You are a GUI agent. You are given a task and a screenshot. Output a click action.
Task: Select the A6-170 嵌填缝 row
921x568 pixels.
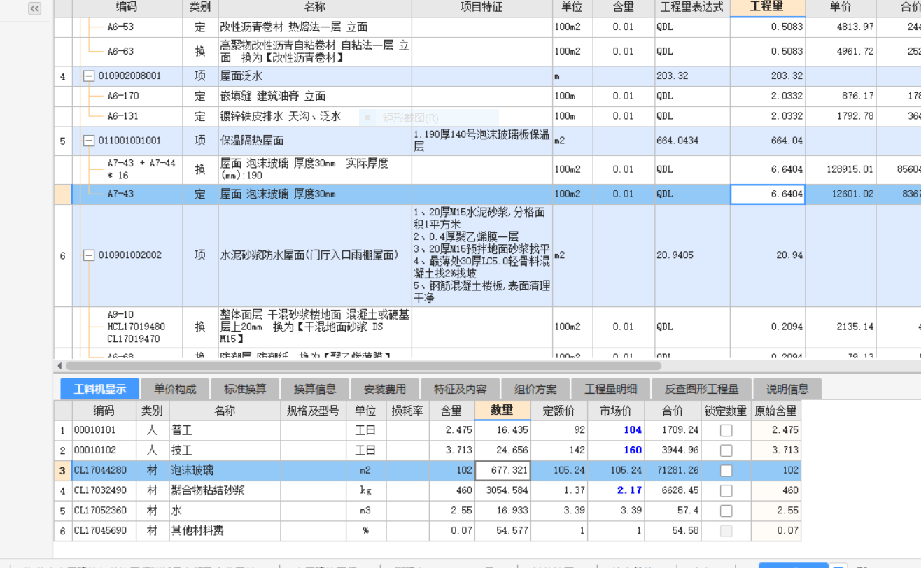click(127, 97)
